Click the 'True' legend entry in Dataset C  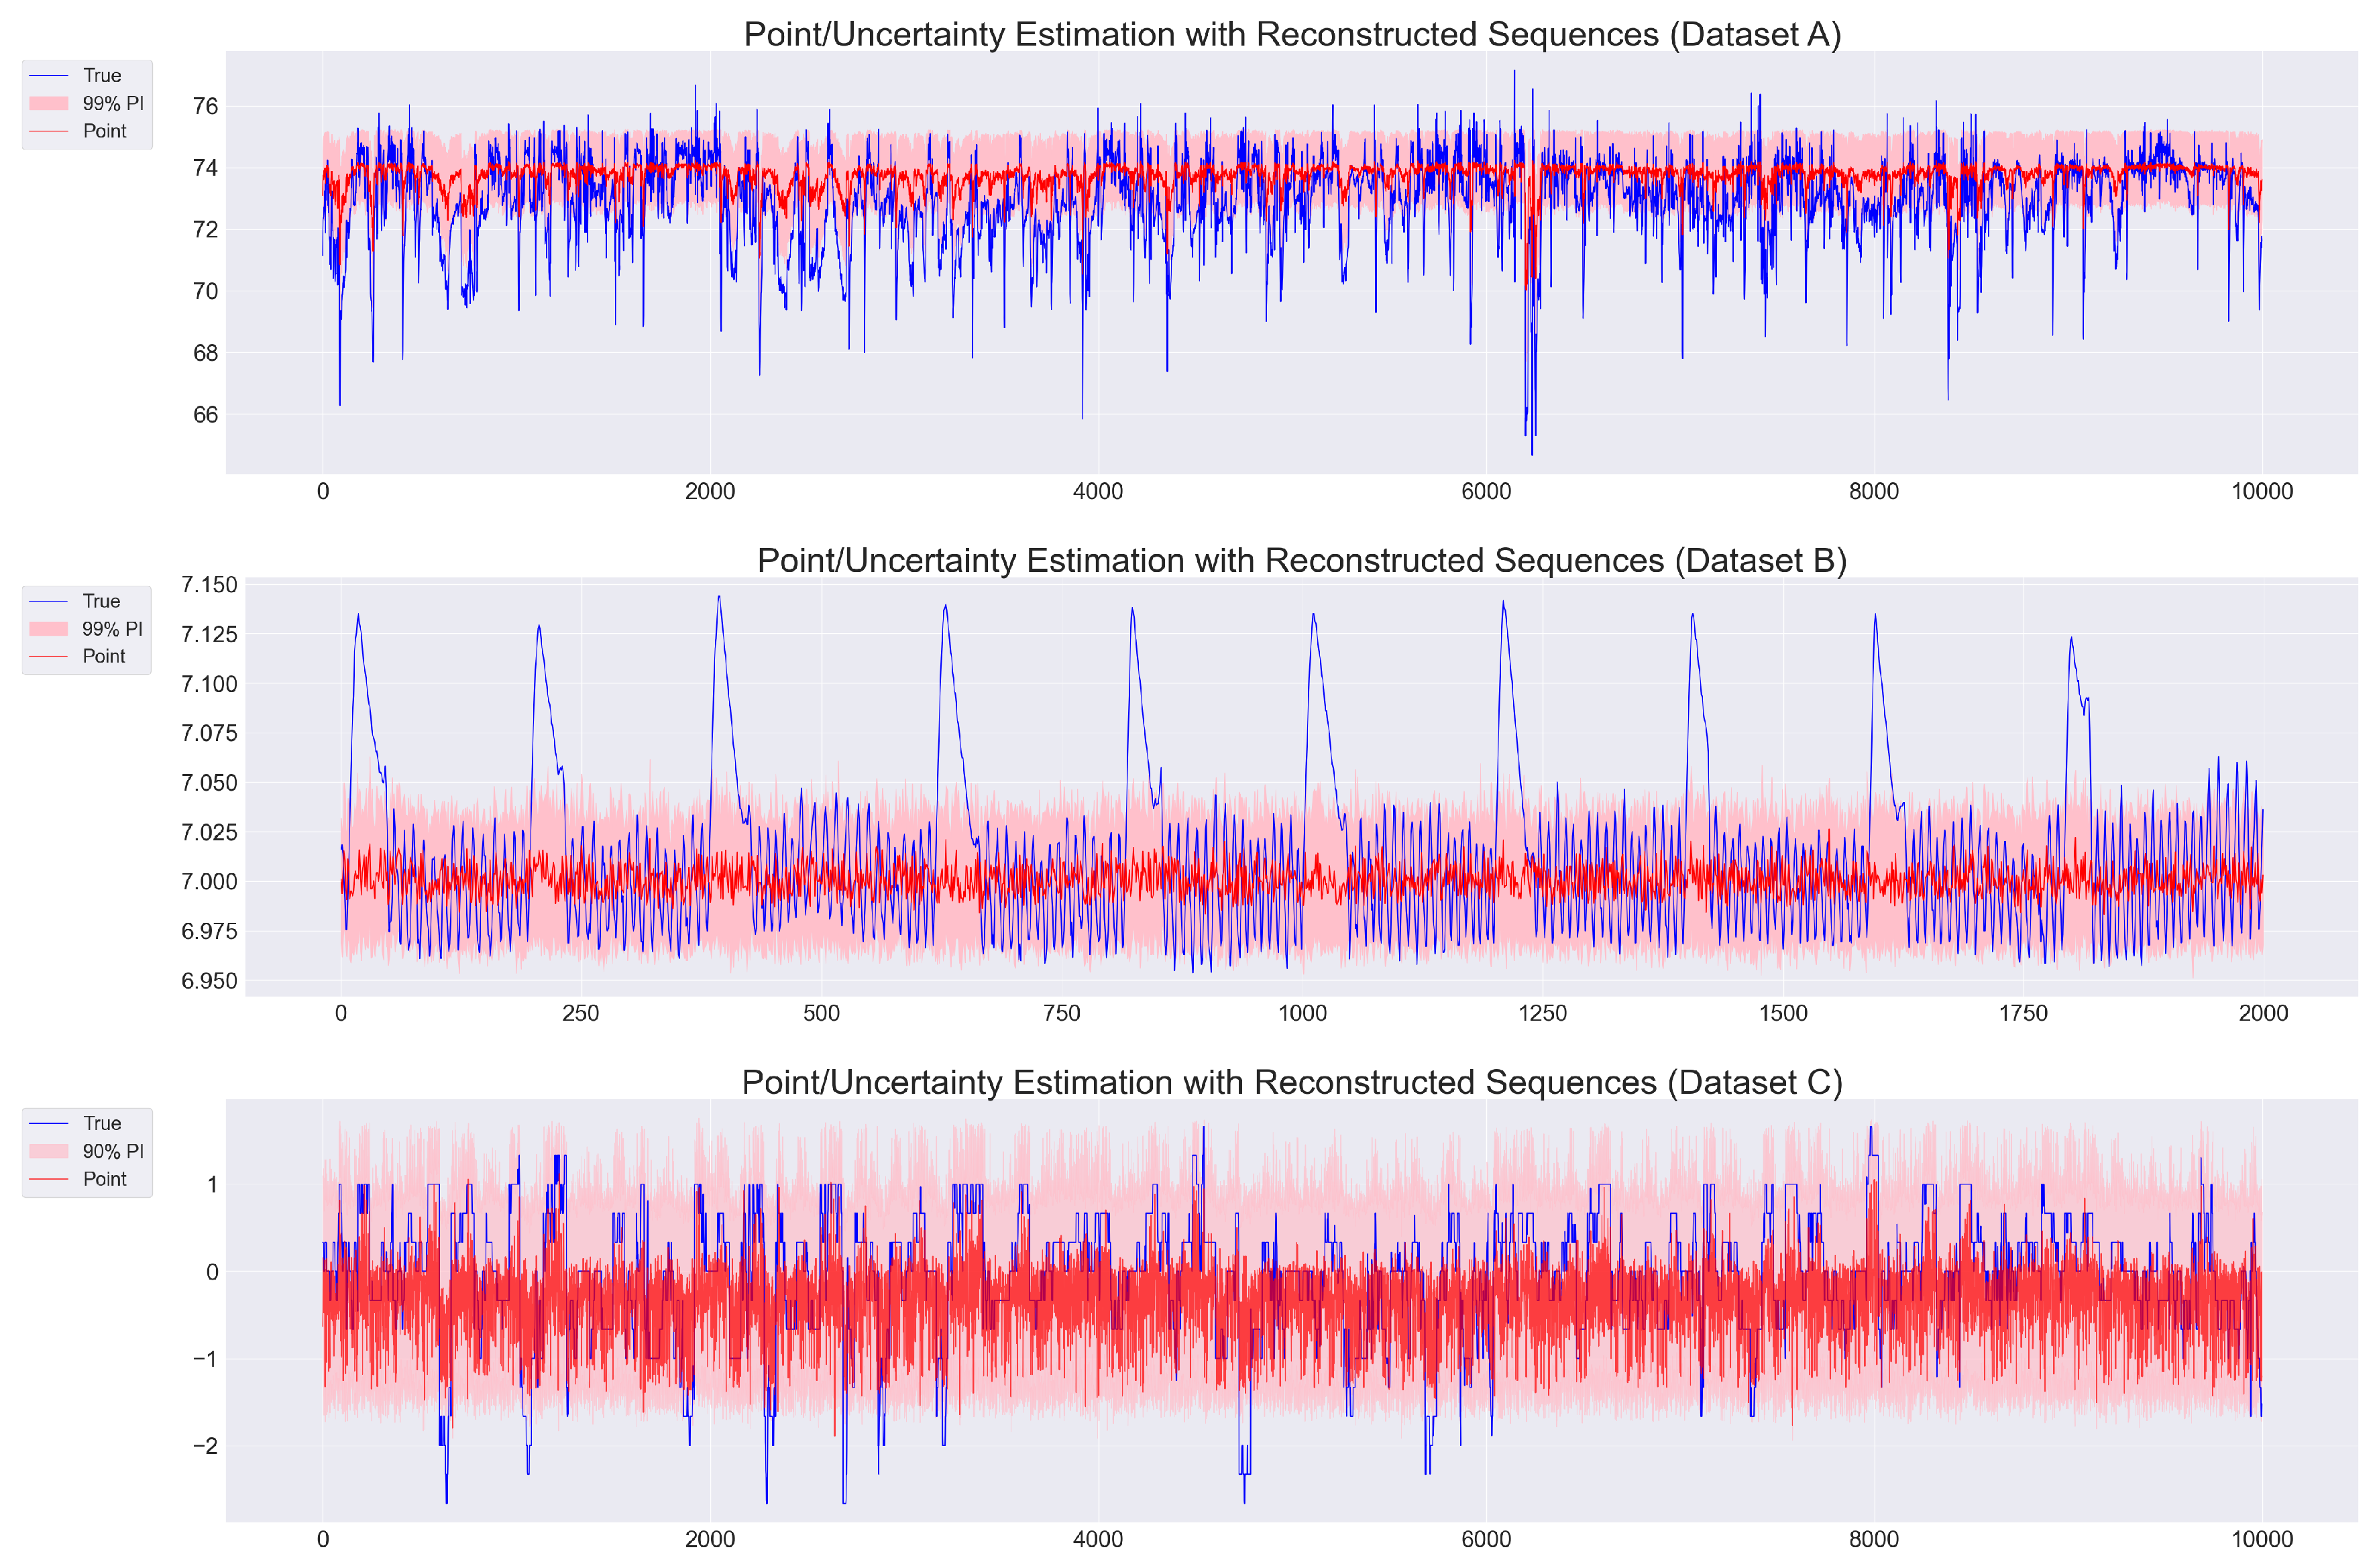coord(101,1123)
